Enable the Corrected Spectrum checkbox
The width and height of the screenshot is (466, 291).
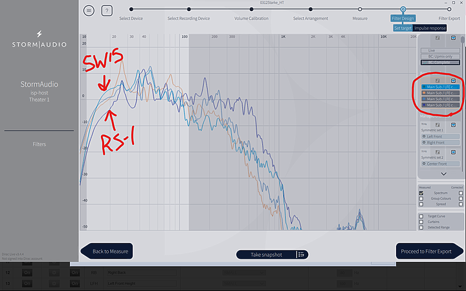(461, 193)
